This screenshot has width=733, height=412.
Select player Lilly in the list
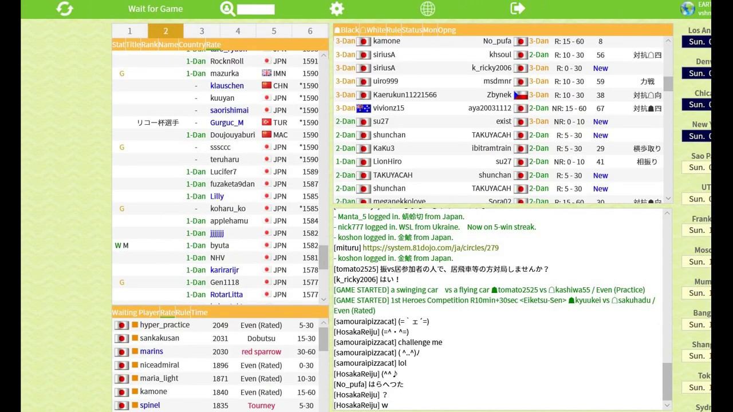click(x=217, y=196)
